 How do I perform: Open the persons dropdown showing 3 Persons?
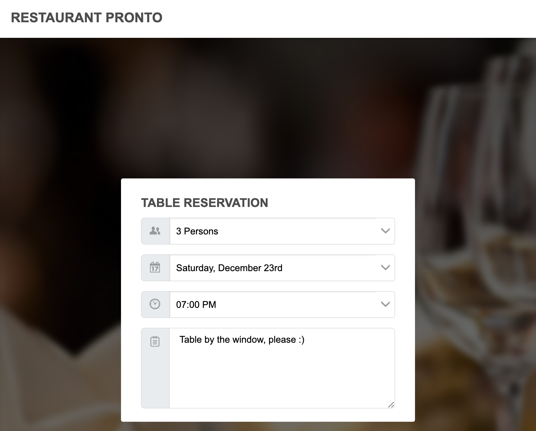(x=281, y=231)
